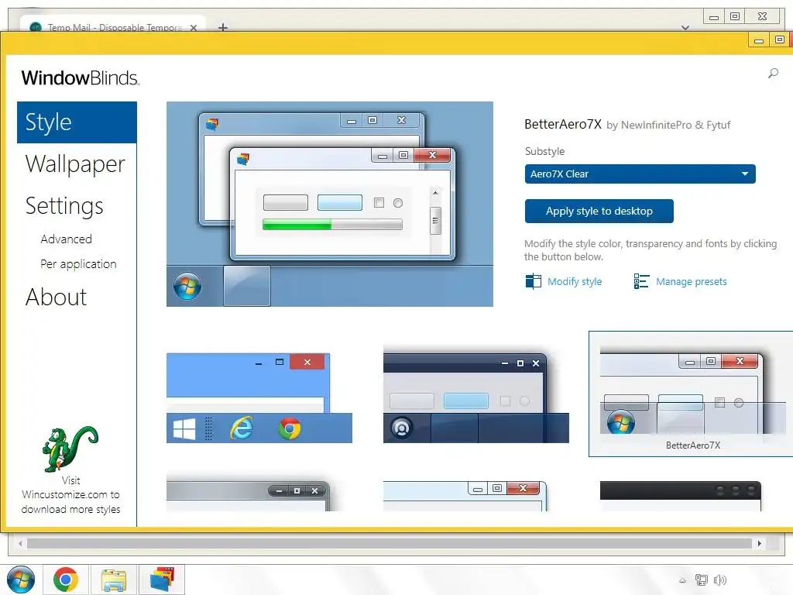Click the Modify style icon
The width and height of the screenshot is (793, 595).
point(533,281)
